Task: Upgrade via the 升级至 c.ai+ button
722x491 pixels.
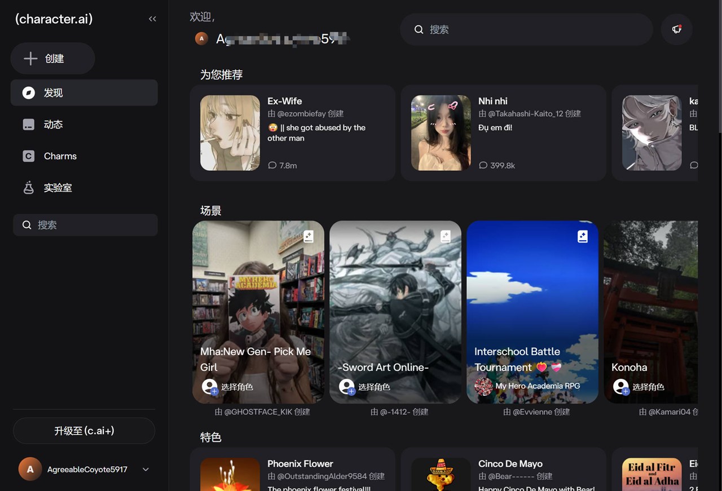Action: click(x=84, y=431)
